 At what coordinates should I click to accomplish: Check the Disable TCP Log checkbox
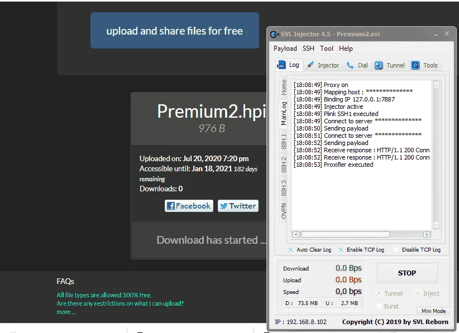[396, 250]
